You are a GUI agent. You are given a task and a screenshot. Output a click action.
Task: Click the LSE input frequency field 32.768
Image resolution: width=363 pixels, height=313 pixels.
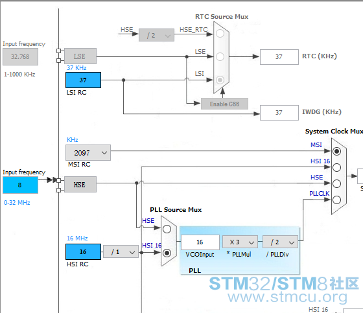(20, 57)
